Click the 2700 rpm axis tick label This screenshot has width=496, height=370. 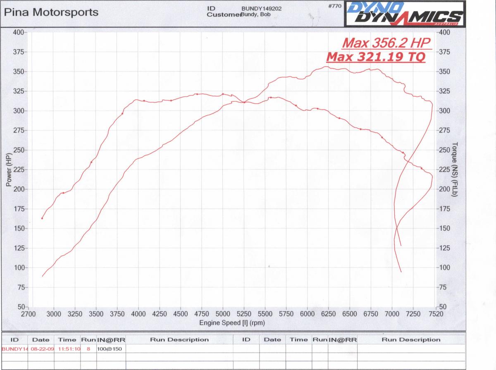click(x=28, y=315)
